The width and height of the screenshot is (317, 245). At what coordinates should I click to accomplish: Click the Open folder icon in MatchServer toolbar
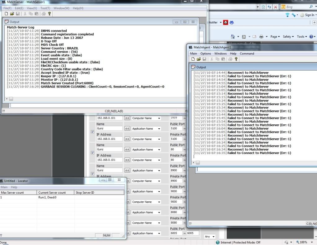pyautogui.click(x=12, y=14)
